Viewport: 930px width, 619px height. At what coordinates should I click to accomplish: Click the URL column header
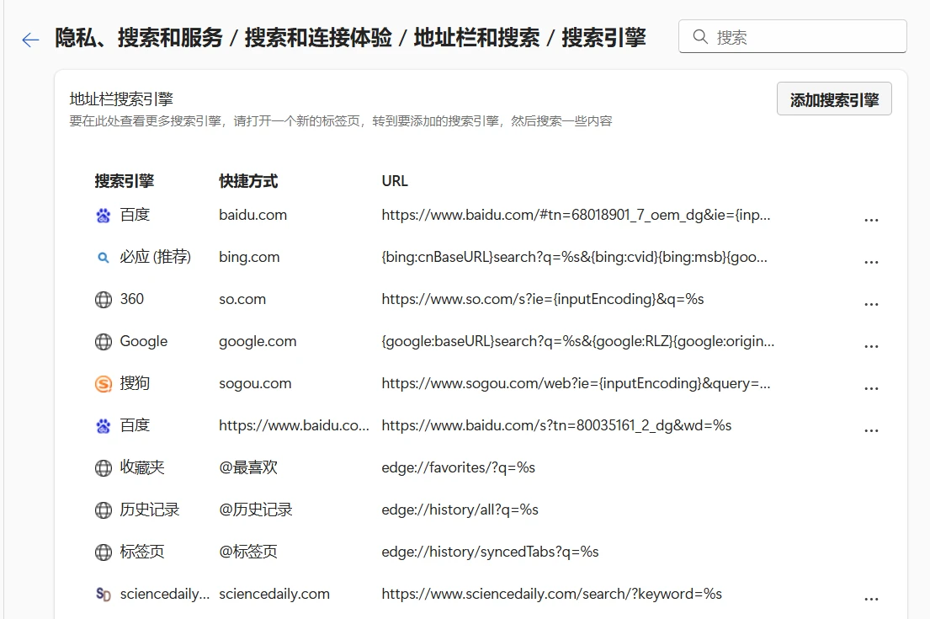(x=395, y=181)
